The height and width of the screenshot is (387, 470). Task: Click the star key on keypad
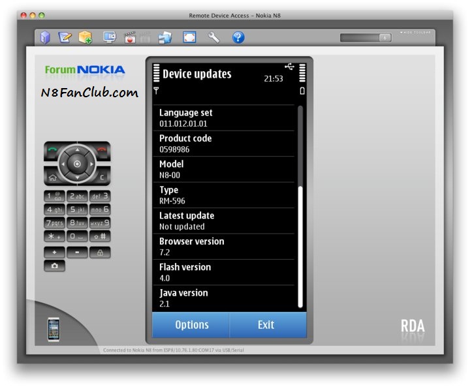click(54, 236)
